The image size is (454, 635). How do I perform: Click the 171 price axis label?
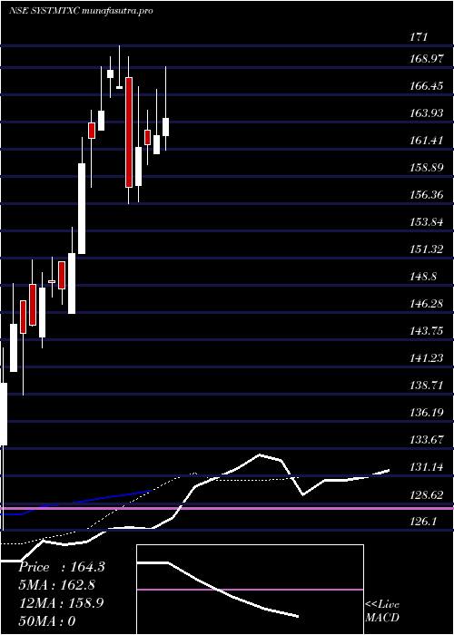[419, 38]
